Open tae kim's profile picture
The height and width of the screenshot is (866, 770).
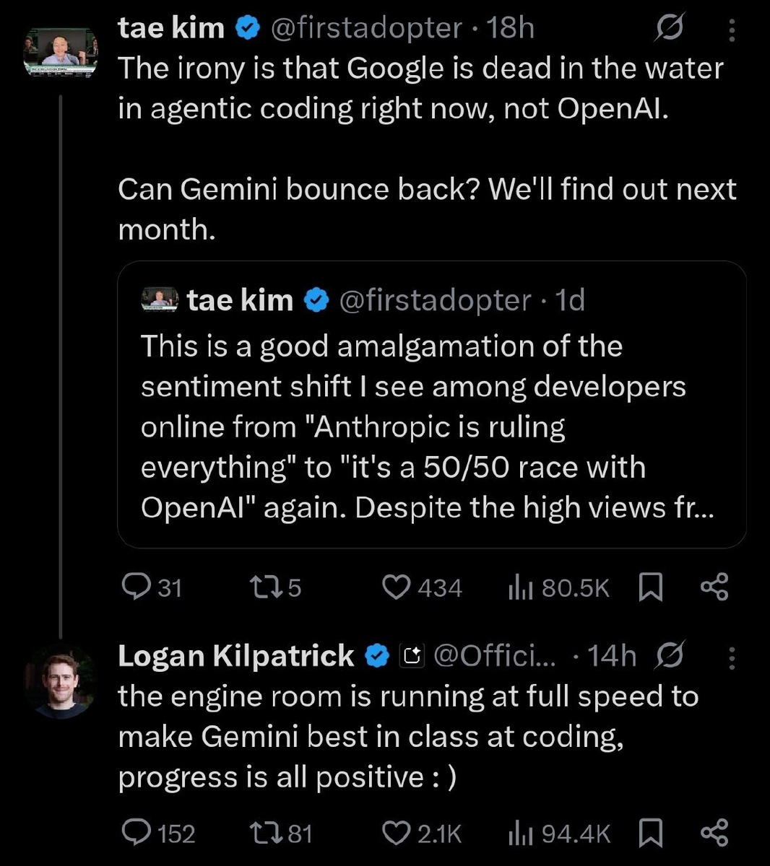point(61,51)
